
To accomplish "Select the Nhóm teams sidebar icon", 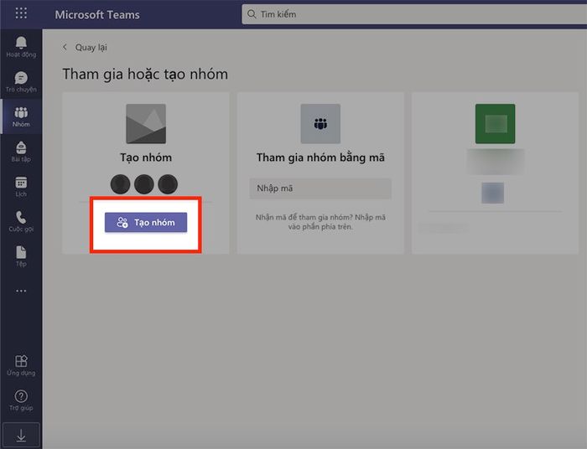I will click(21, 116).
